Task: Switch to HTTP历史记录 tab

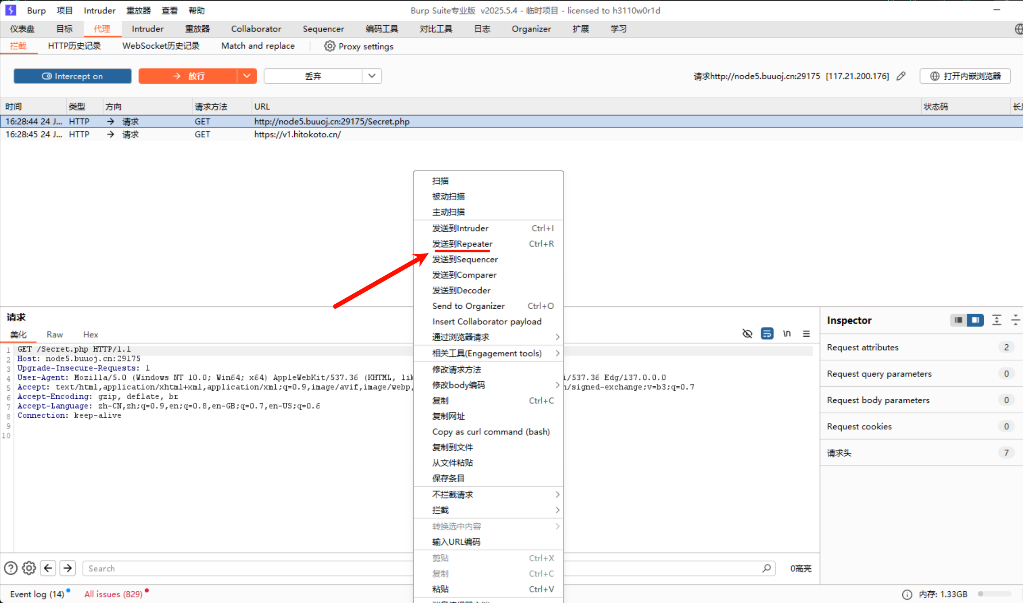Action: tap(74, 46)
